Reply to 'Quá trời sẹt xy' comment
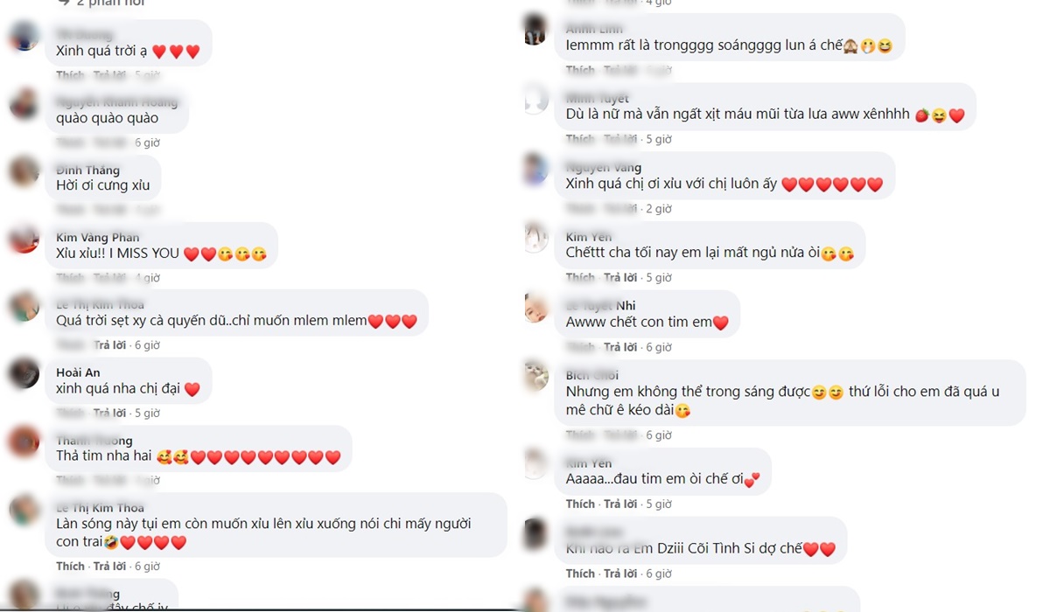The image size is (1050, 612). pos(110,345)
